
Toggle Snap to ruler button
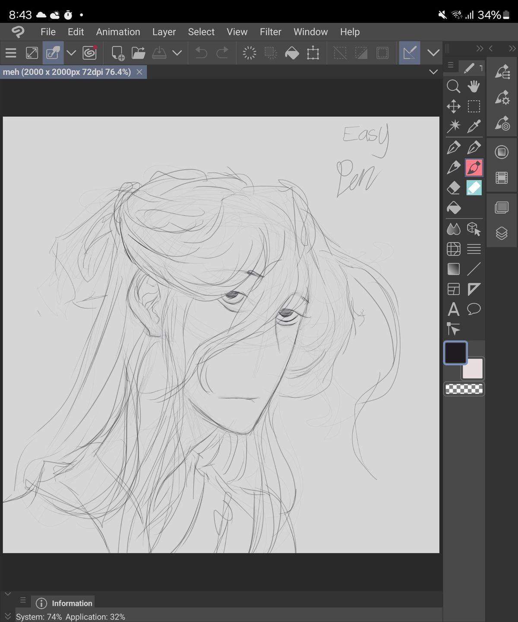410,53
